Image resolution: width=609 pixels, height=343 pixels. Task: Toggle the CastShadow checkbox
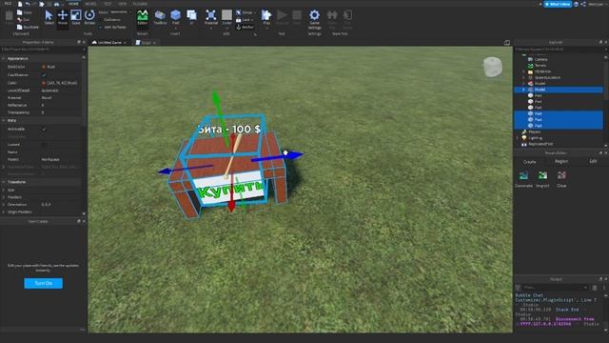(44, 74)
